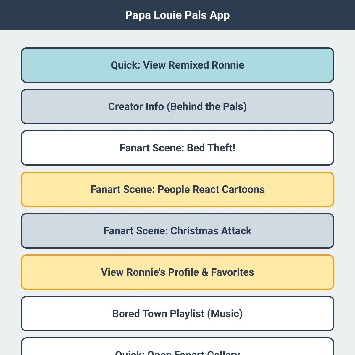View Ronnie's Profile & Favorites
The image size is (355, 355).
177,272
